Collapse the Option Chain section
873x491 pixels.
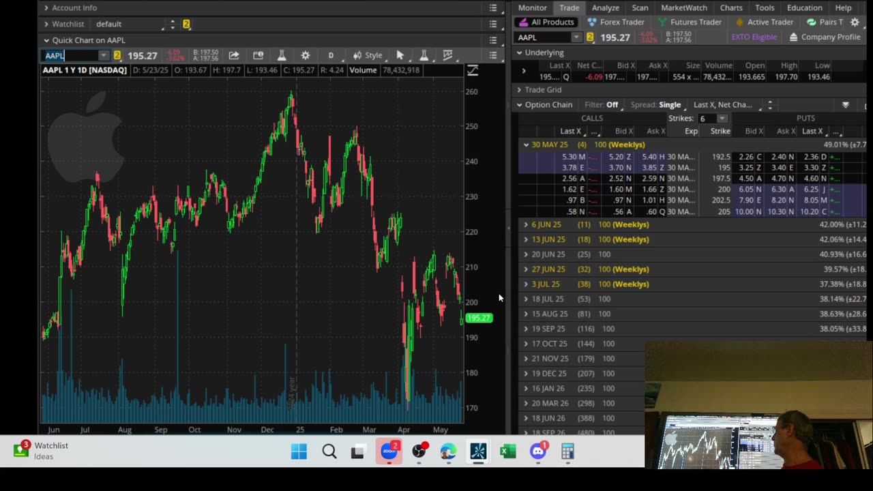pos(519,104)
